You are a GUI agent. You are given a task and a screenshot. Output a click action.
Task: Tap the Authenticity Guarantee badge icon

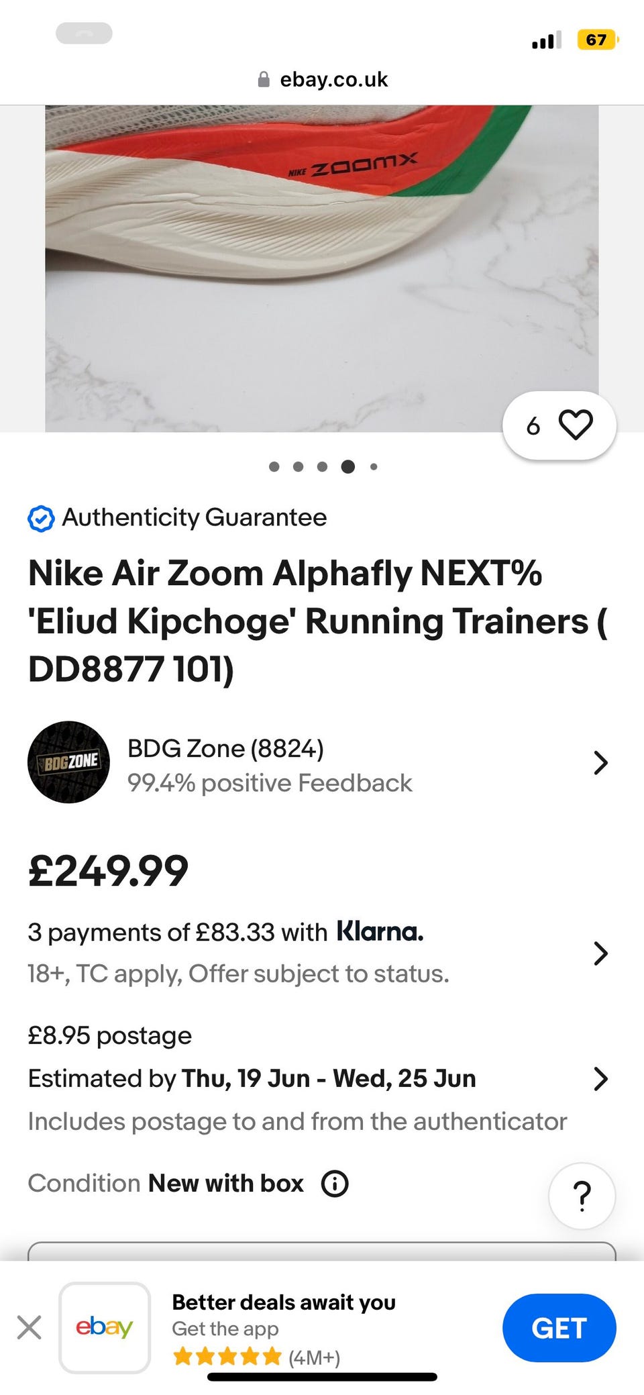click(41, 519)
